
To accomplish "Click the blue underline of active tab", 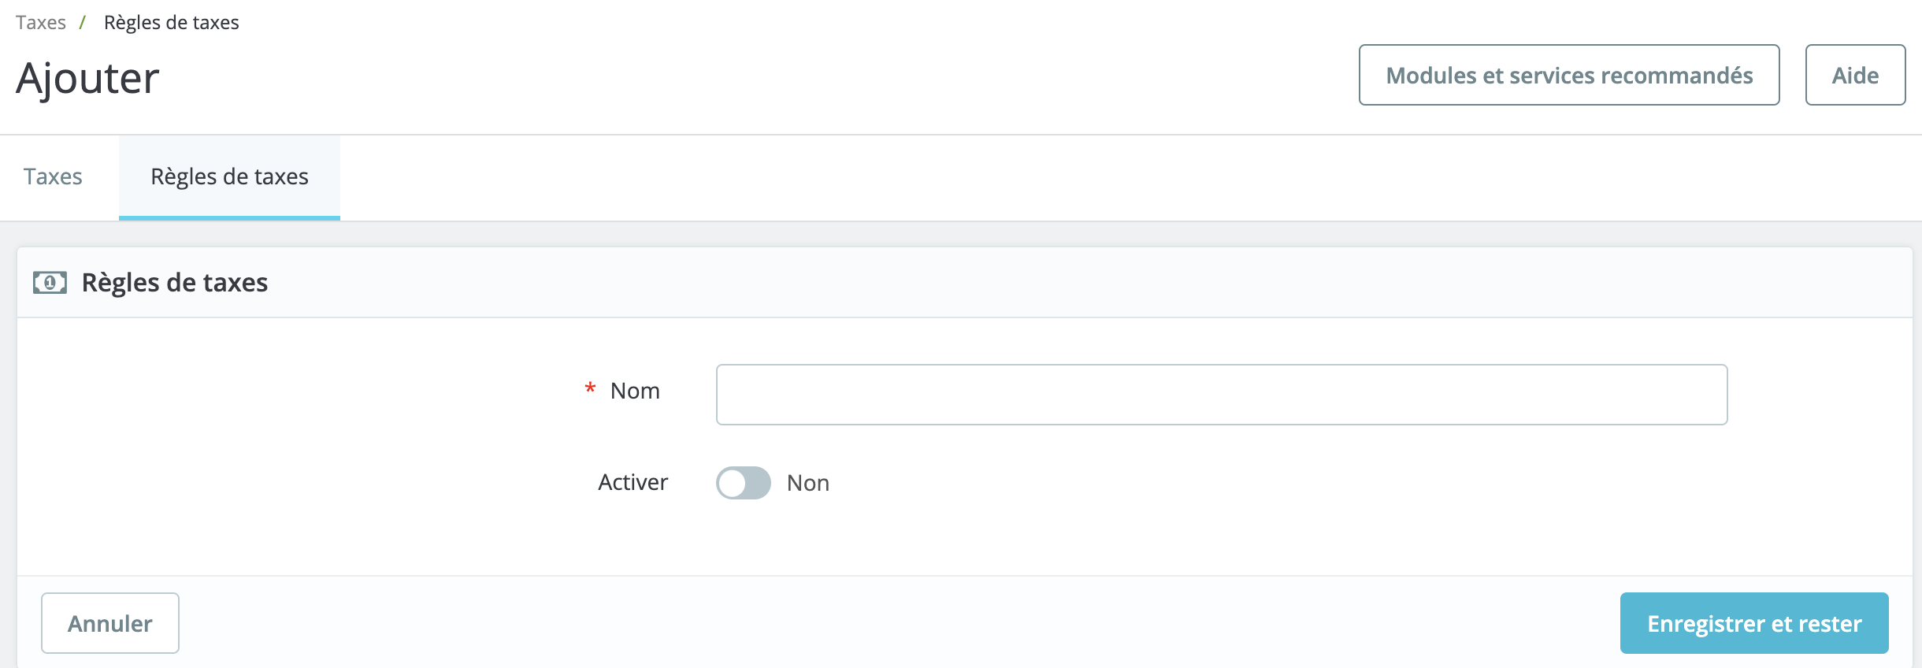I will click(229, 217).
